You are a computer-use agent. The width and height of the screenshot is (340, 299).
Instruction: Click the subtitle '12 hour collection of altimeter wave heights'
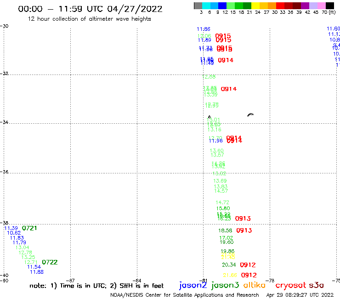pos(89,19)
